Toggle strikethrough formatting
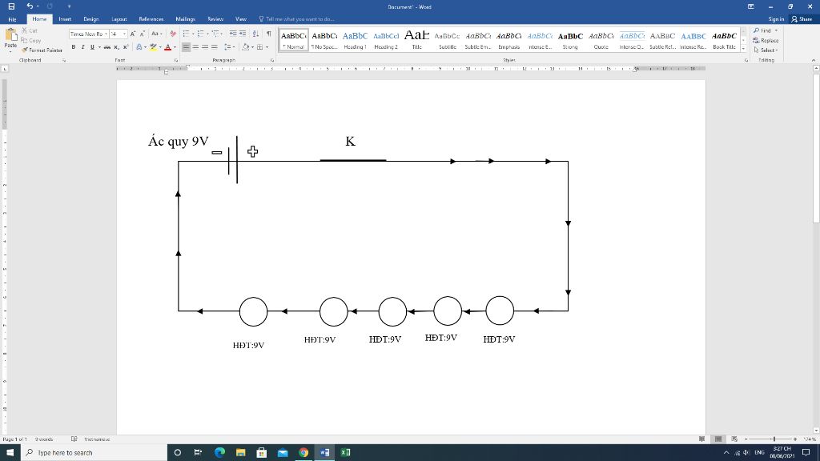820x461 pixels. pyautogui.click(x=107, y=47)
